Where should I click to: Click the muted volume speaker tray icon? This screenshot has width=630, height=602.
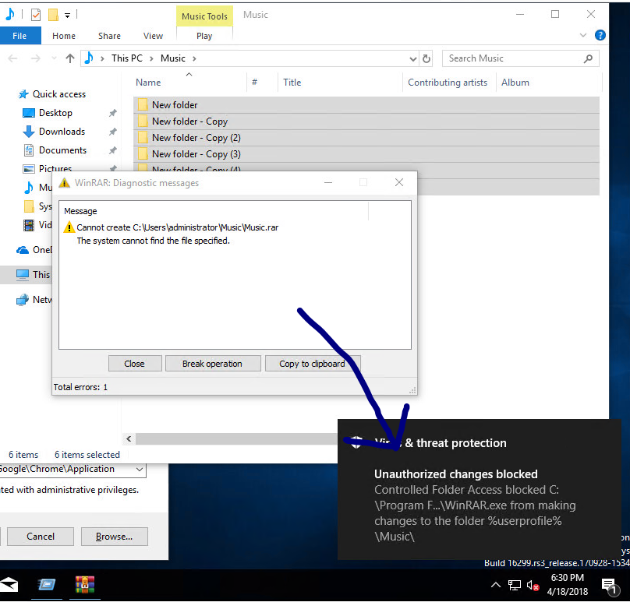point(533,586)
